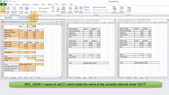Insert new worksheet in middle window
The image size is (169, 95).
coord(95,78)
